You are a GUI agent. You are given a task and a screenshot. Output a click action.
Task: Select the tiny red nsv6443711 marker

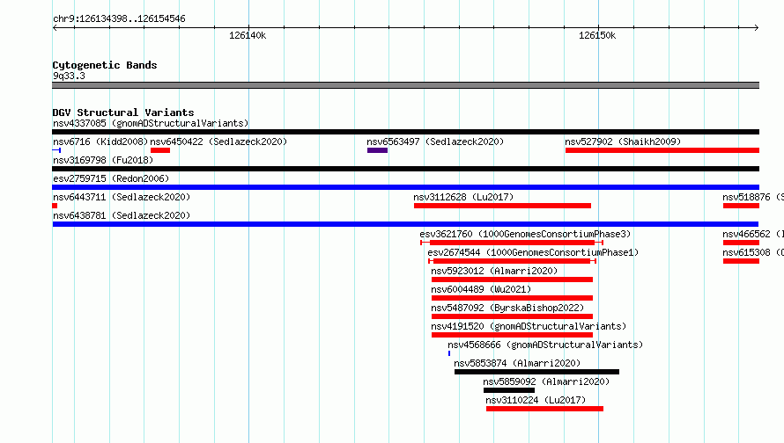pyautogui.click(x=55, y=206)
